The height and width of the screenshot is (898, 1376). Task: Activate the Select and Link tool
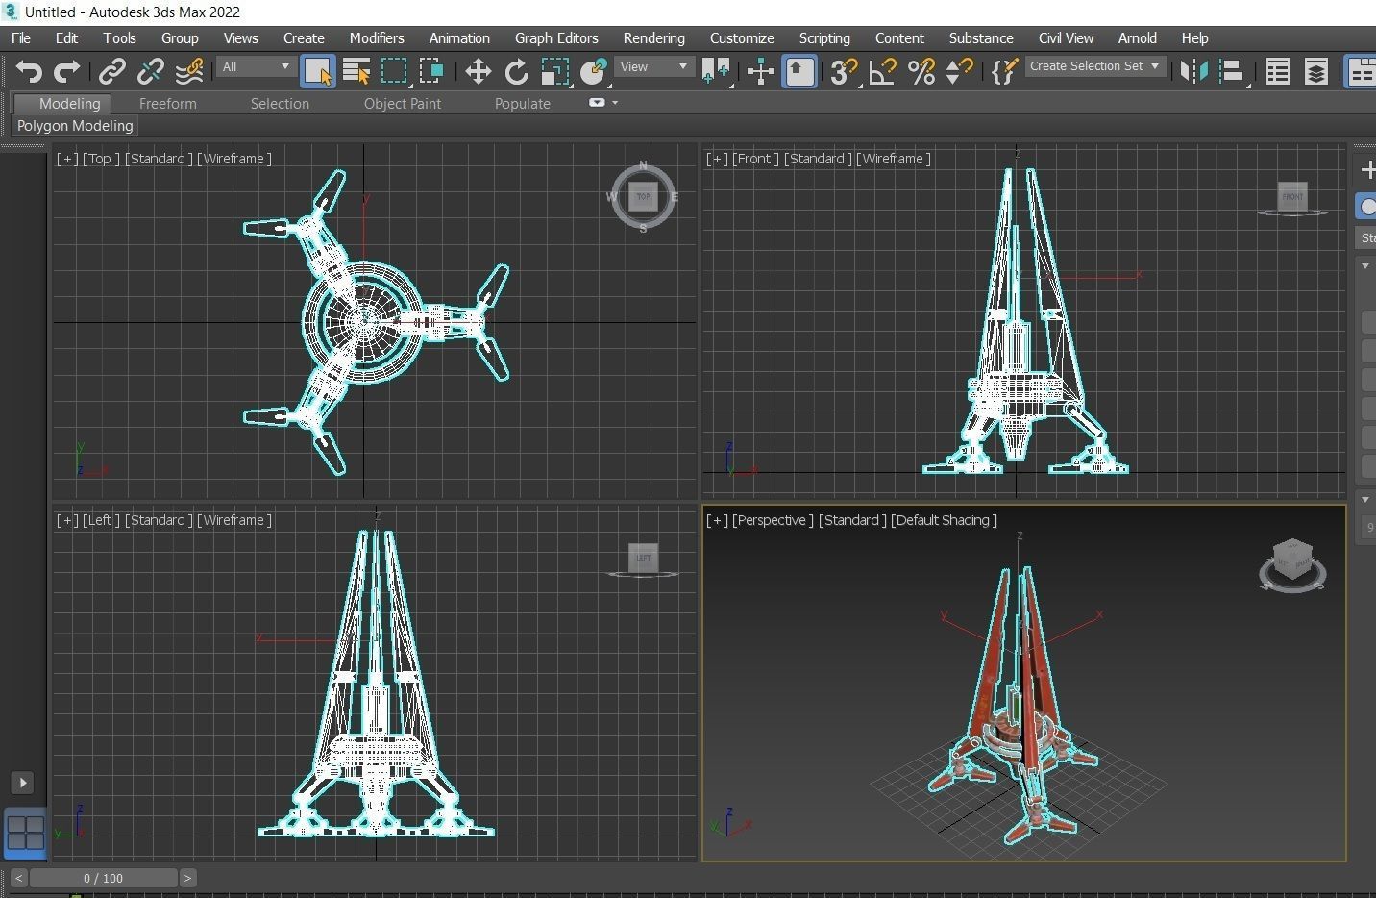click(x=112, y=71)
